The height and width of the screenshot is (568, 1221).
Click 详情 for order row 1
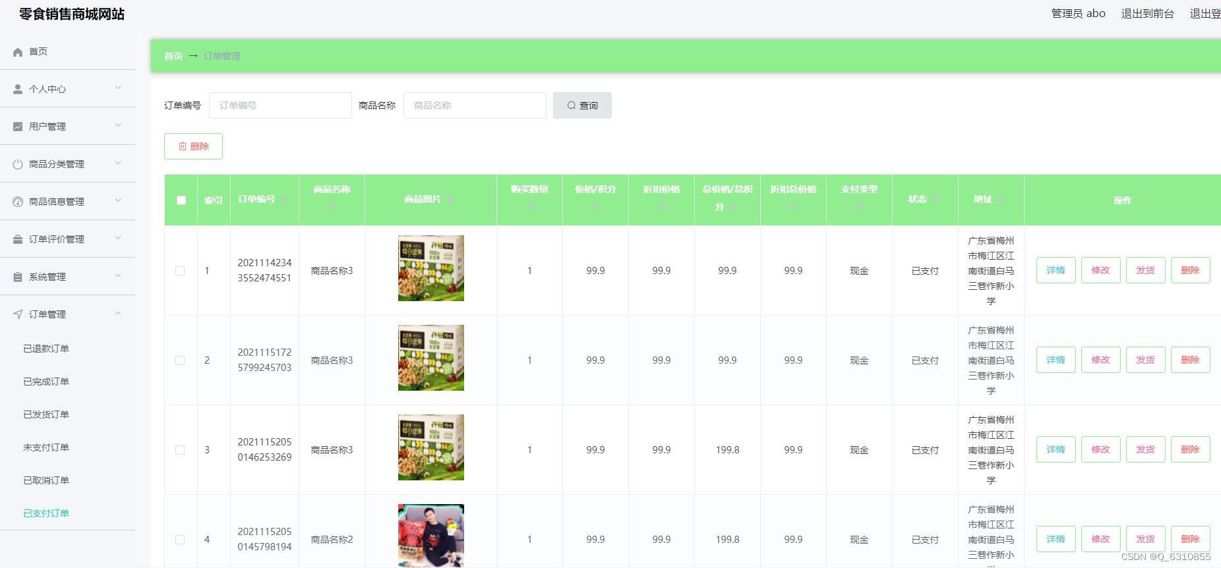[x=1056, y=270]
